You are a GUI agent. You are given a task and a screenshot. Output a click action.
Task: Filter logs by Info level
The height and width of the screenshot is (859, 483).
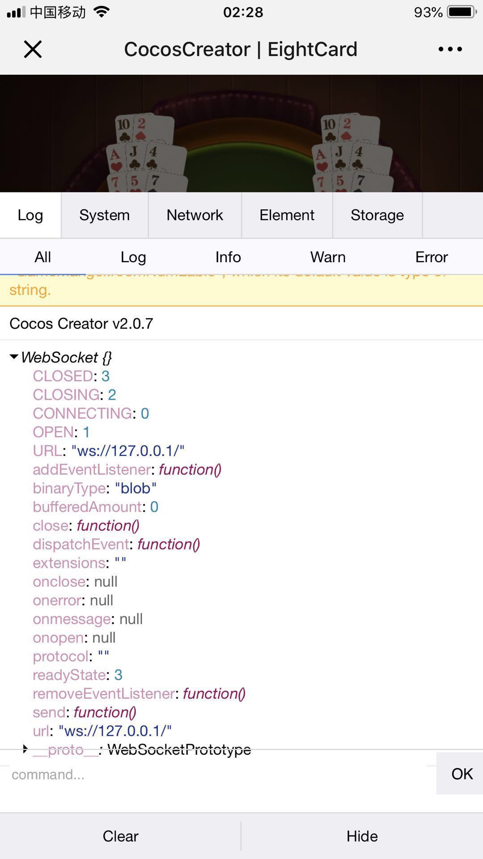click(x=228, y=257)
